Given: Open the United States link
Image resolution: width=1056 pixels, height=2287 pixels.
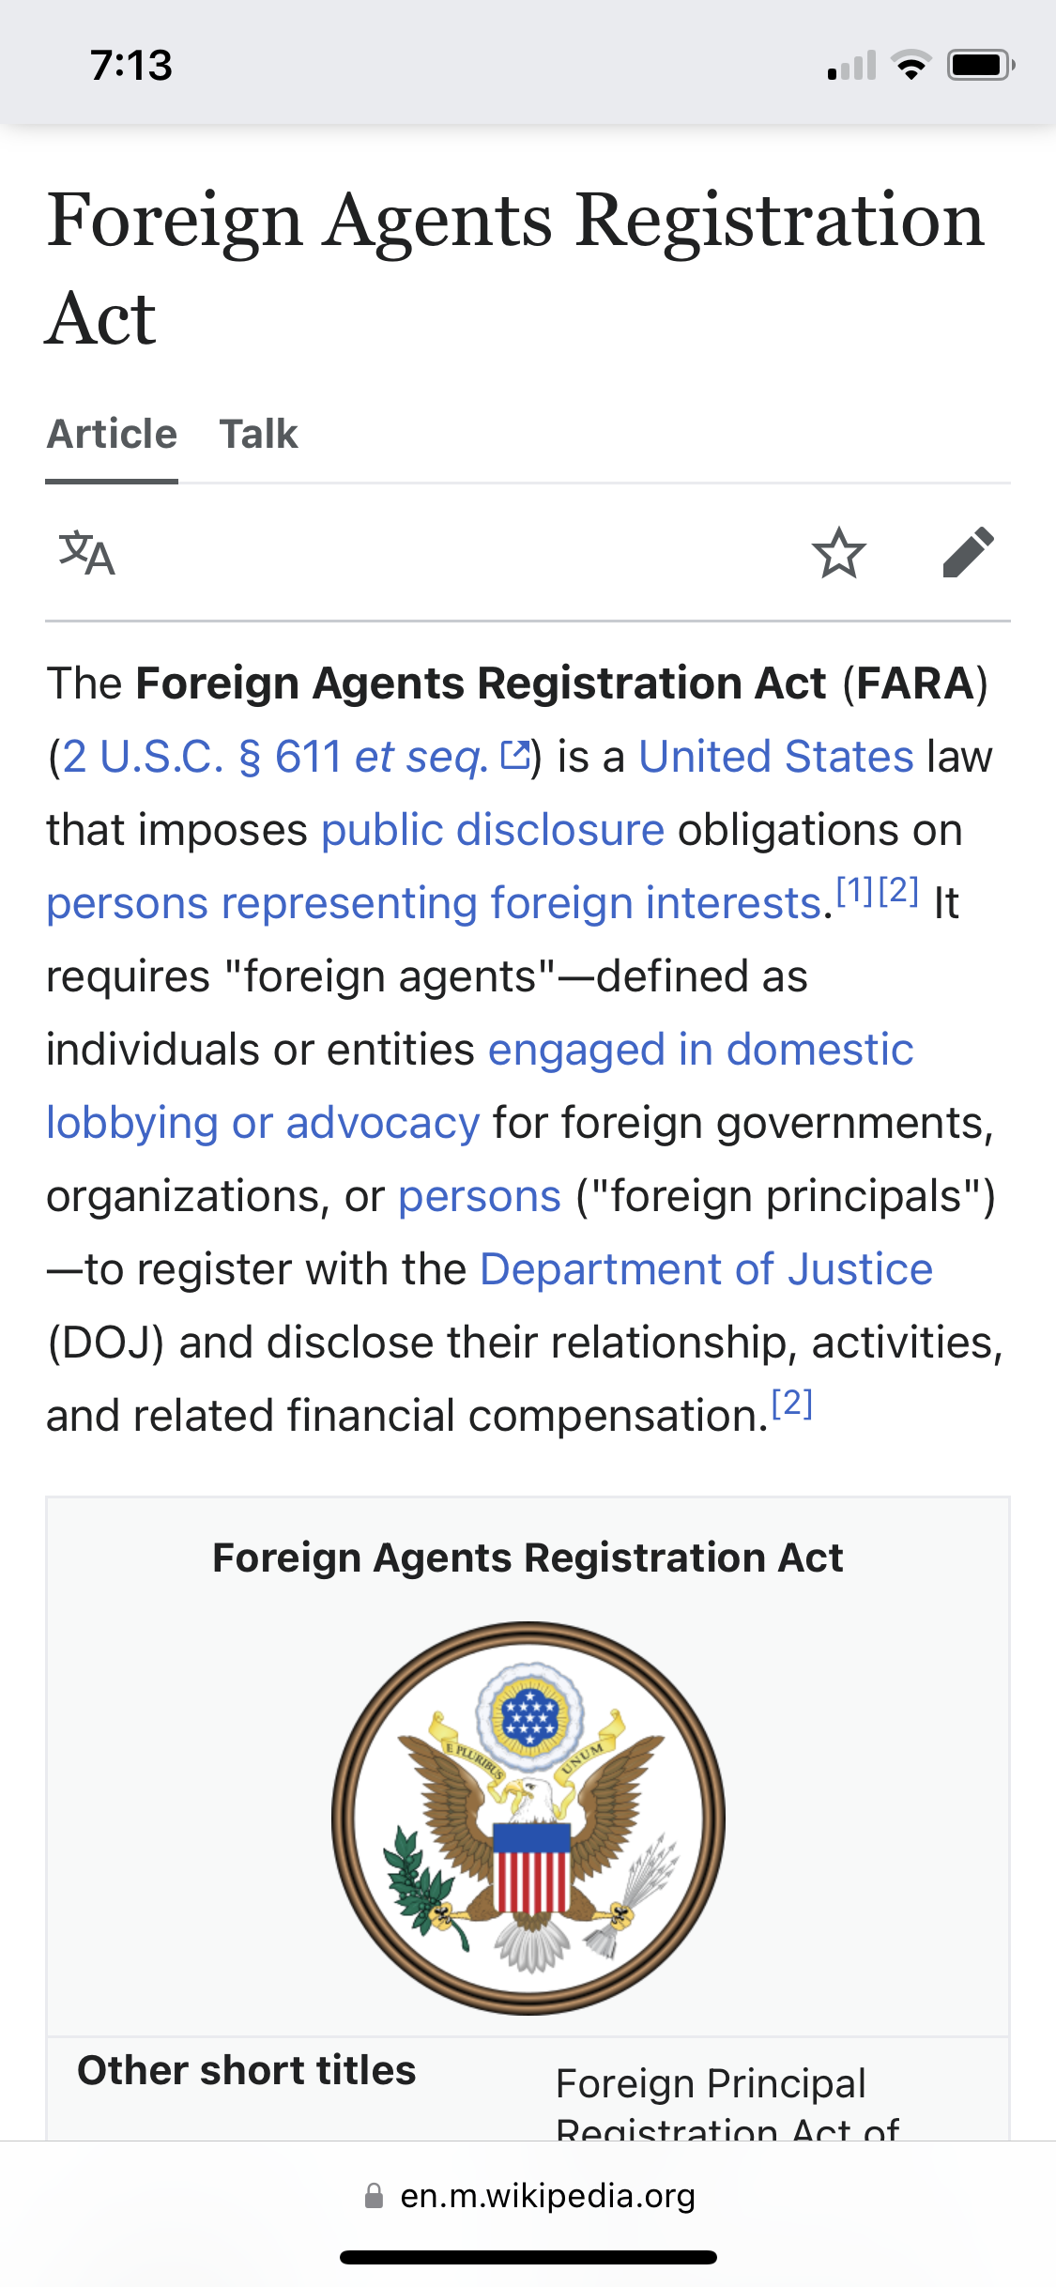Looking at the screenshot, I should coord(775,757).
